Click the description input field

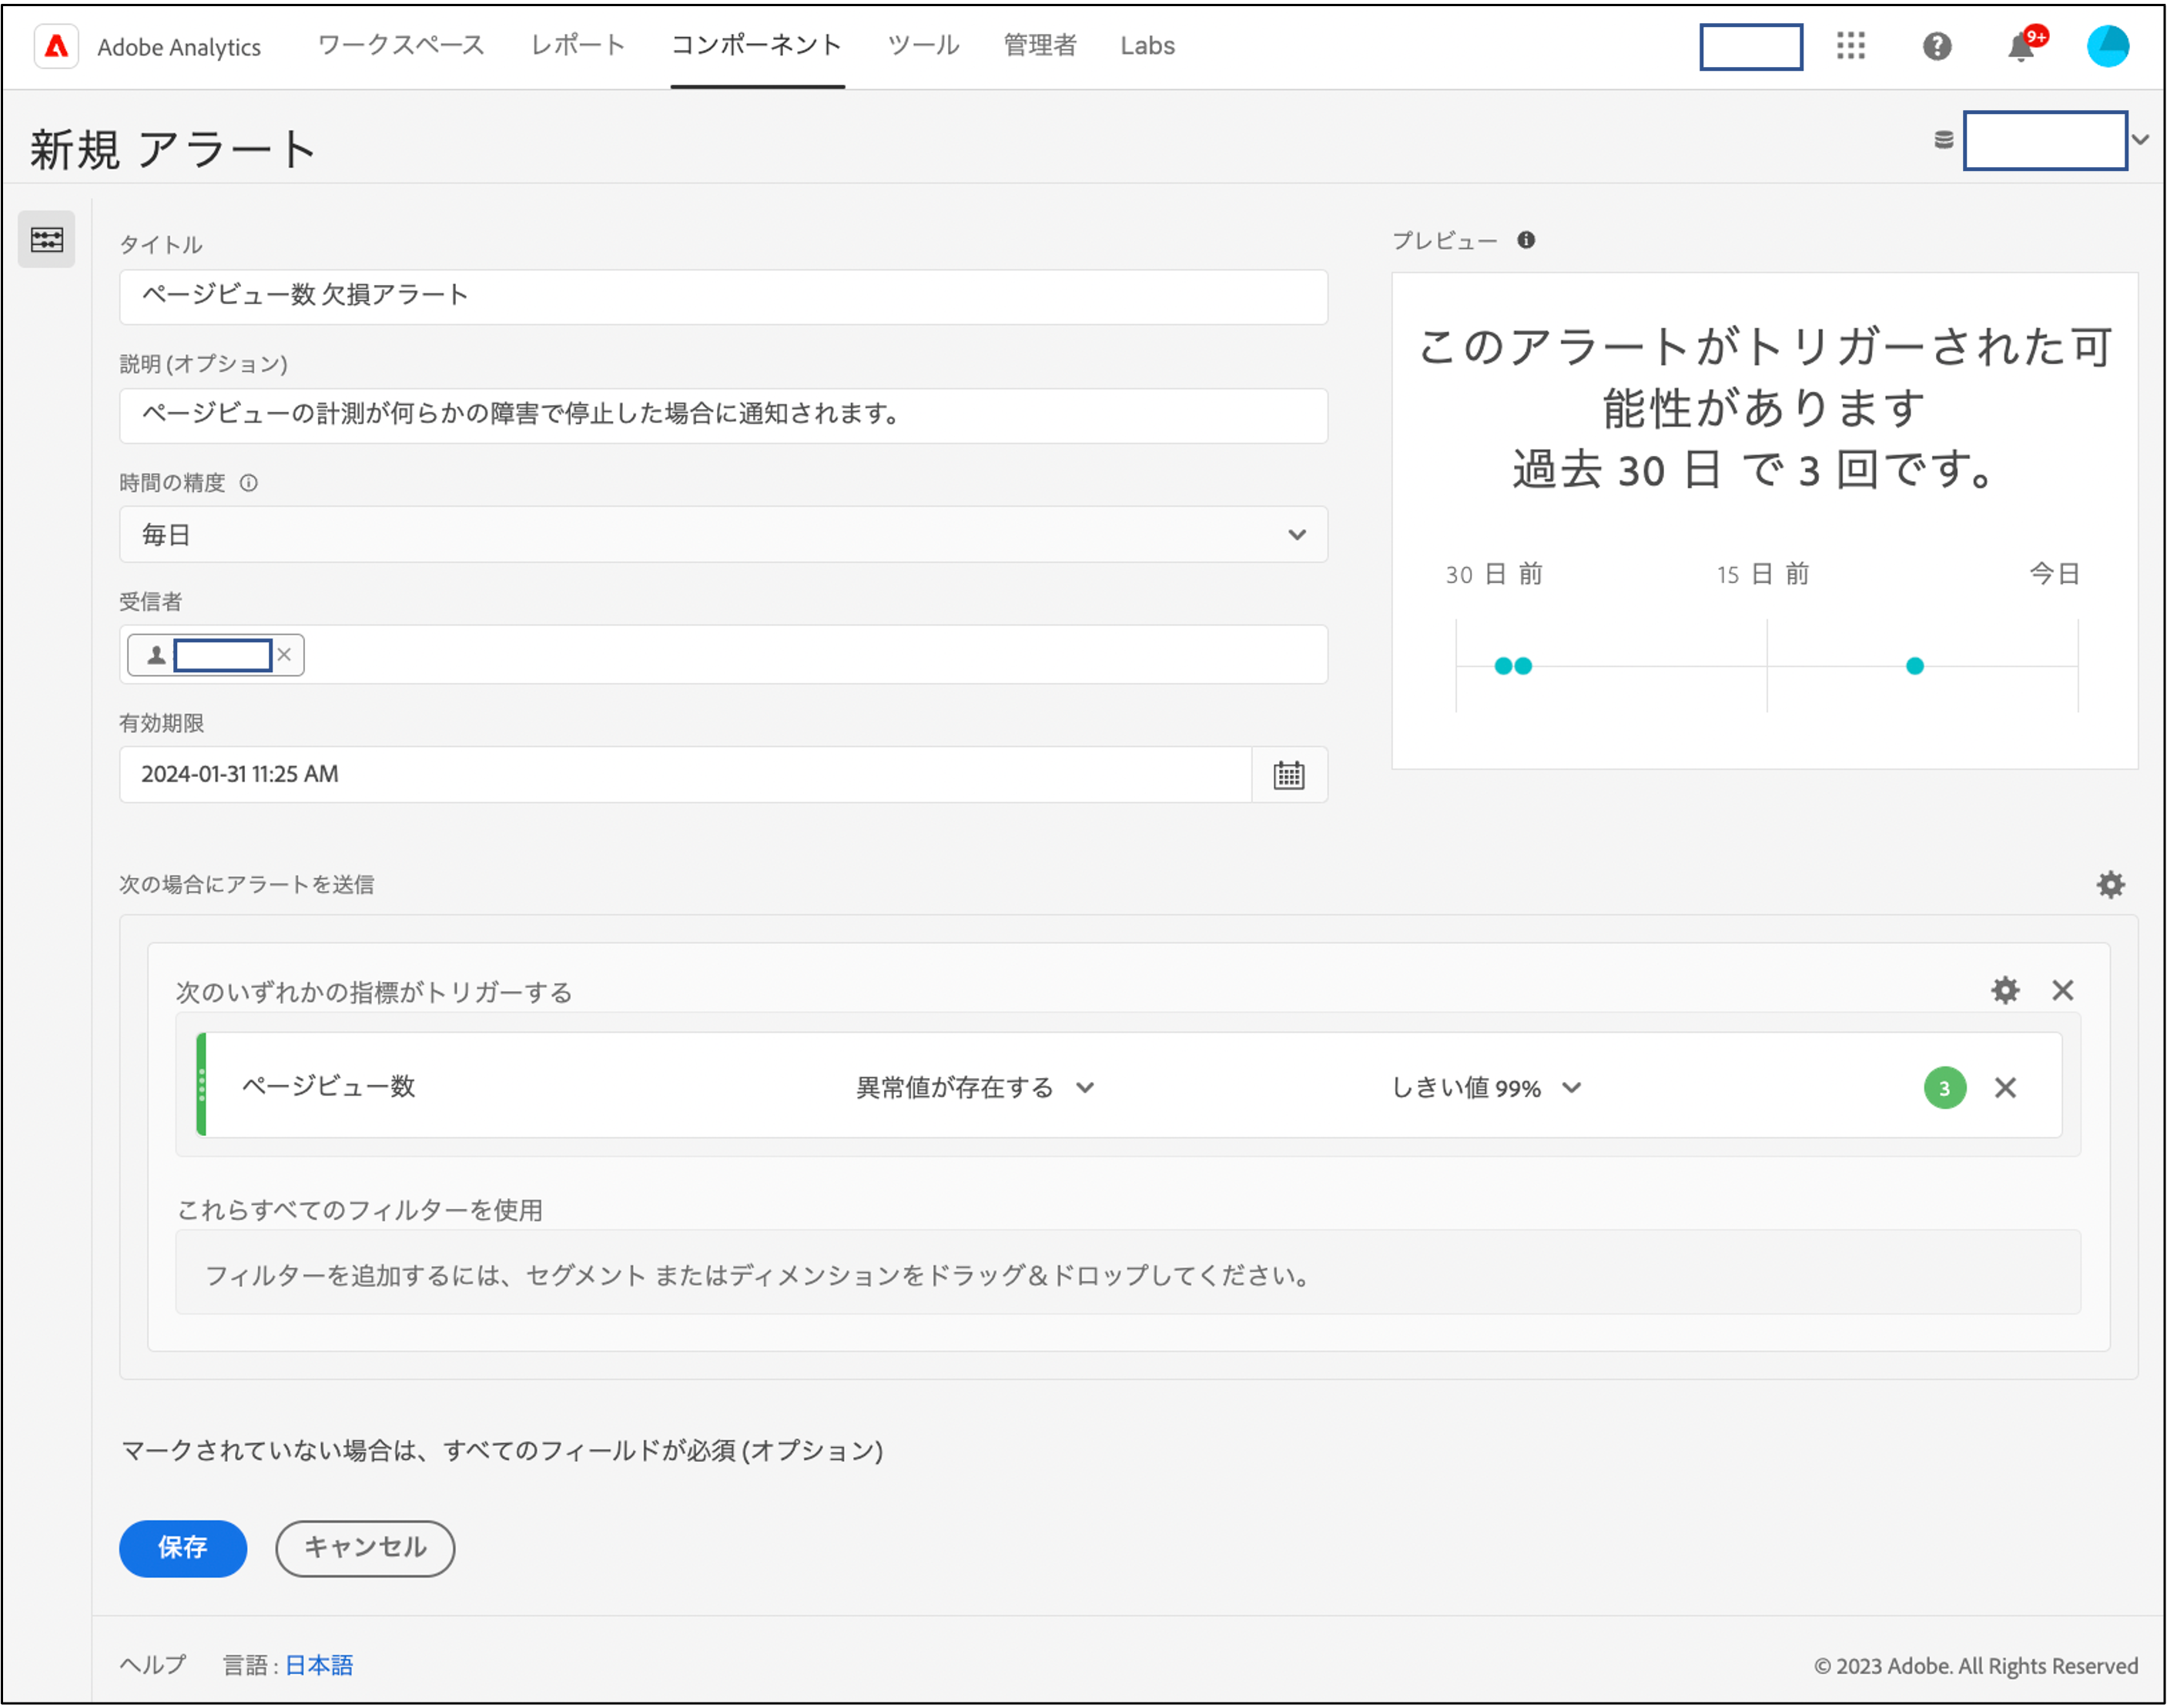pyautogui.click(x=723, y=416)
